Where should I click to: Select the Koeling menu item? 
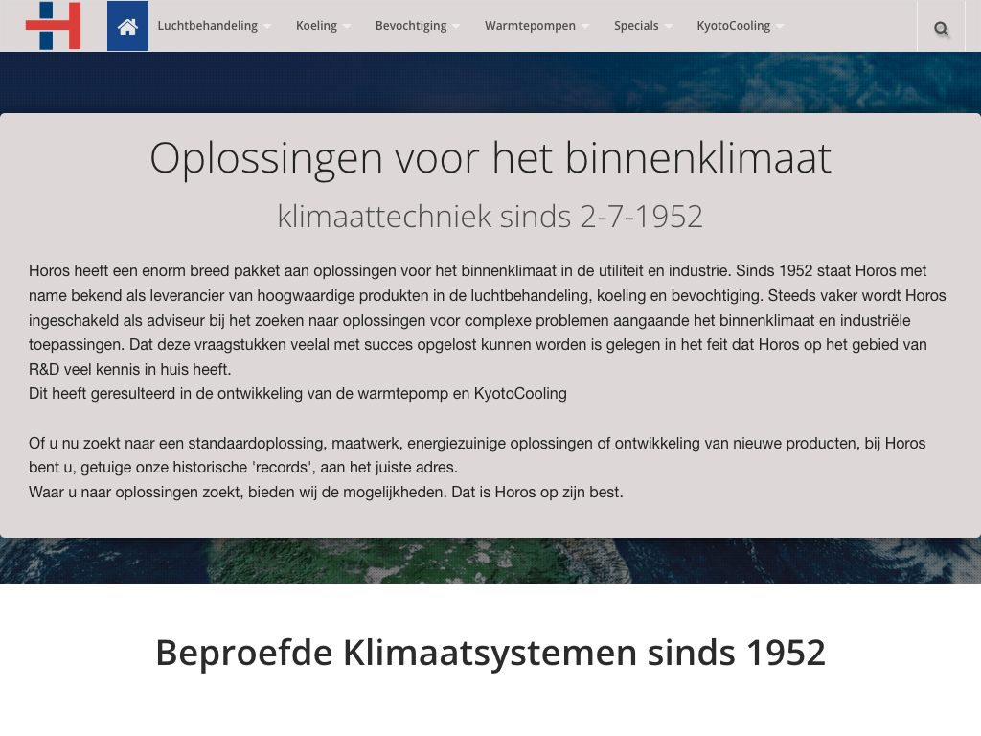[x=316, y=26]
